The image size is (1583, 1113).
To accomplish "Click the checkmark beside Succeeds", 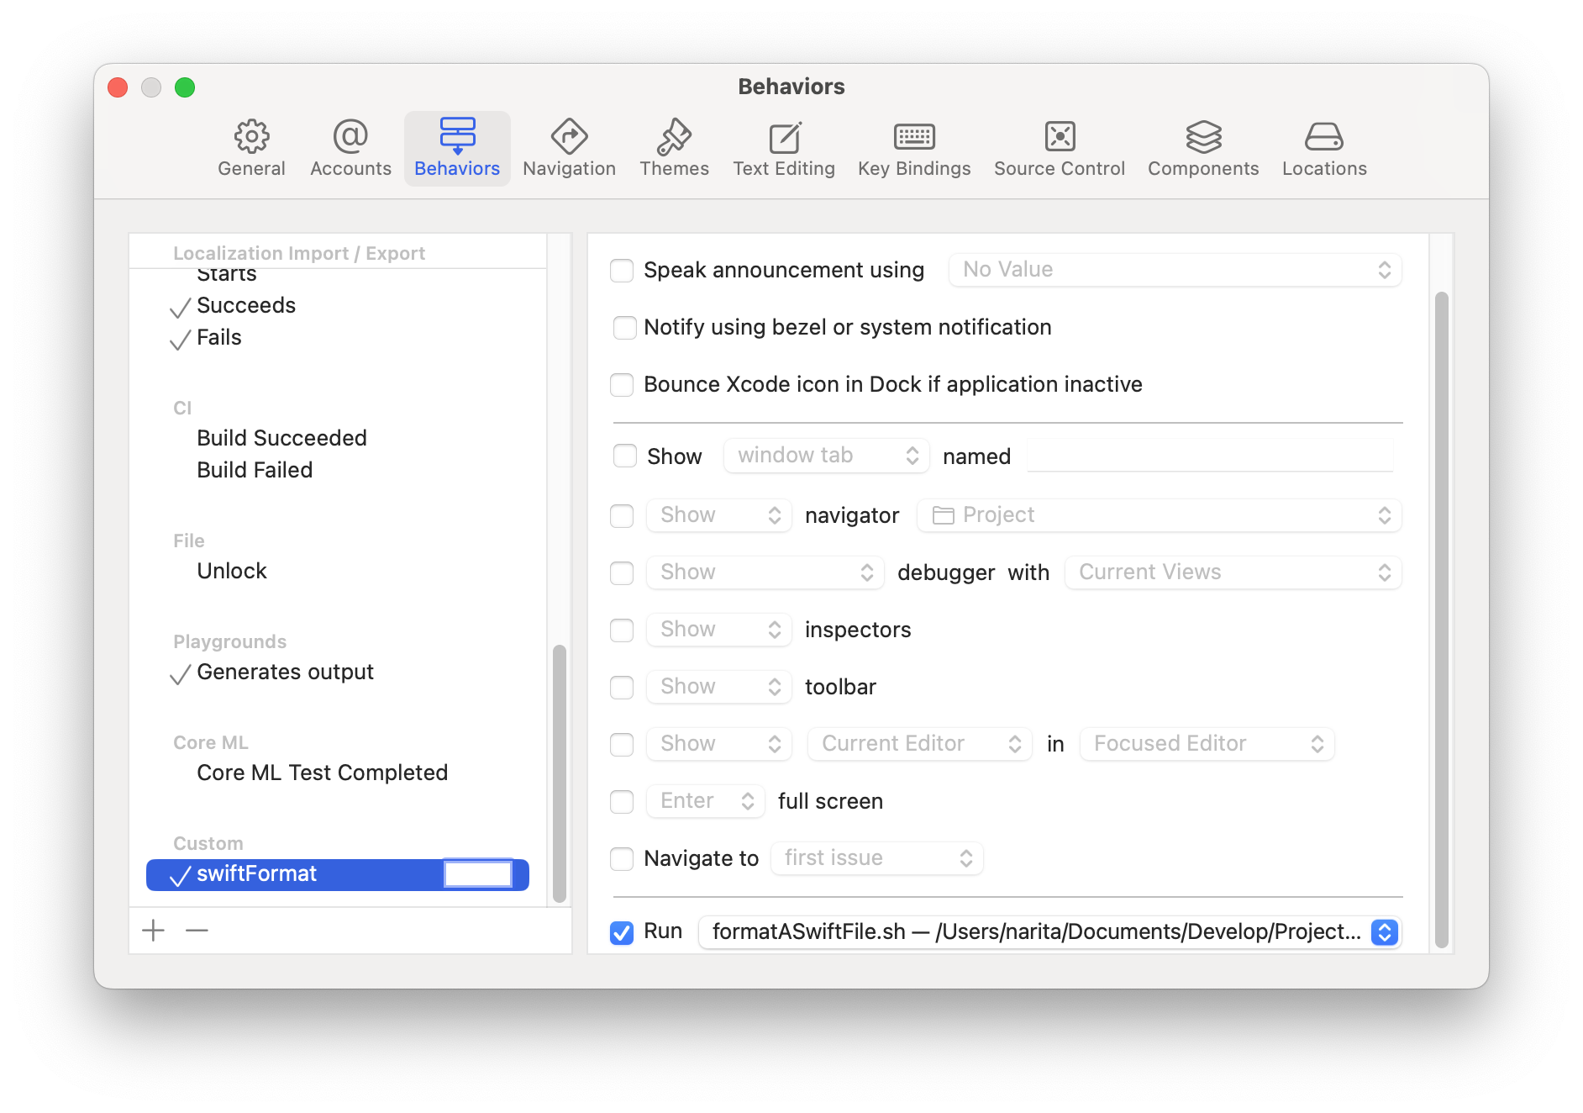I will coord(180,308).
